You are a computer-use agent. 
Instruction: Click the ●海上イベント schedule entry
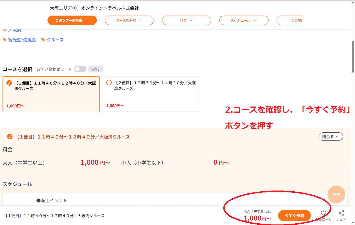(52, 200)
